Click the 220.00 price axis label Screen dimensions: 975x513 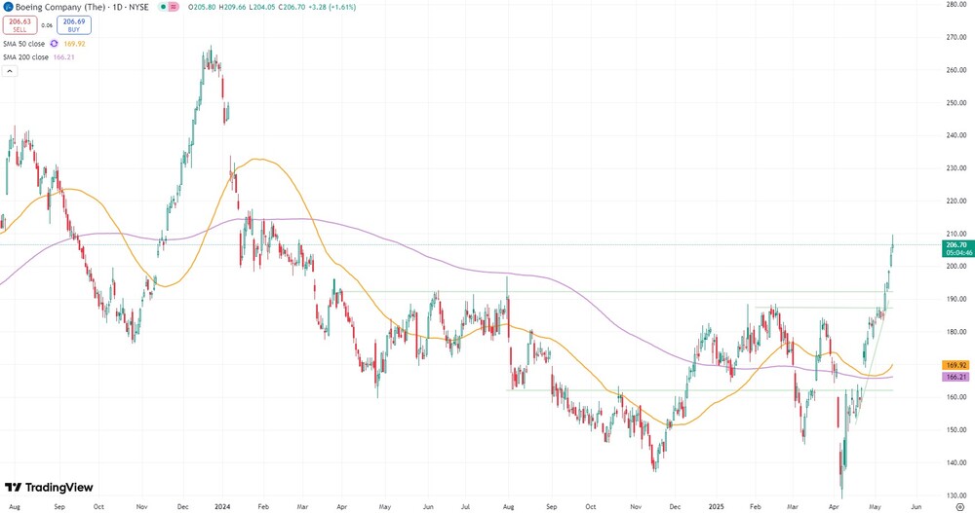955,202
